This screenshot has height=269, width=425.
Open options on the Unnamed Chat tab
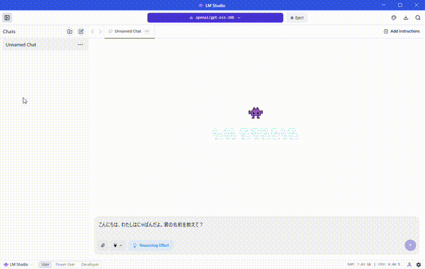click(147, 31)
